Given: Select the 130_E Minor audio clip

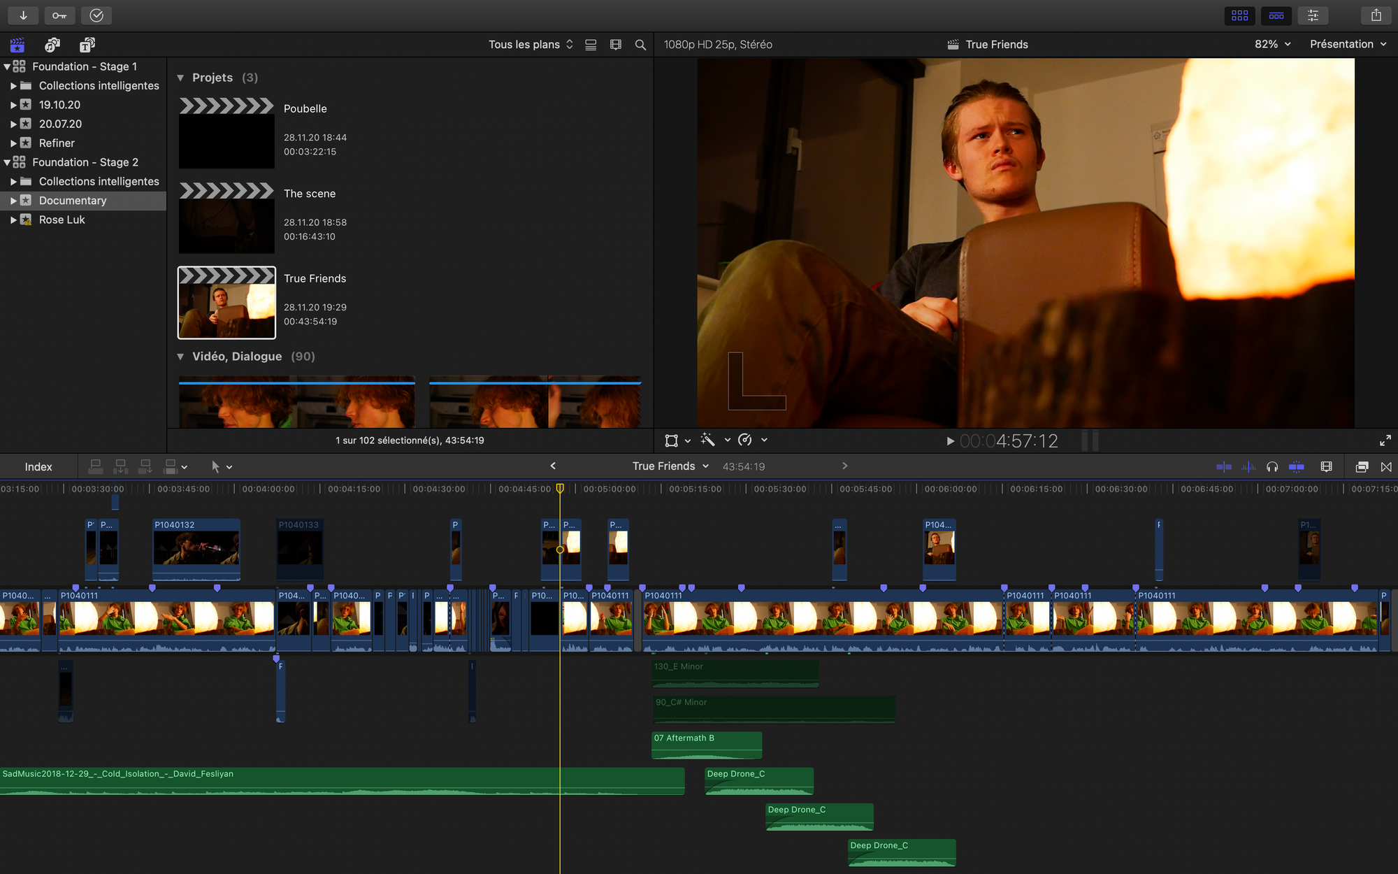Looking at the screenshot, I should click(x=735, y=674).
